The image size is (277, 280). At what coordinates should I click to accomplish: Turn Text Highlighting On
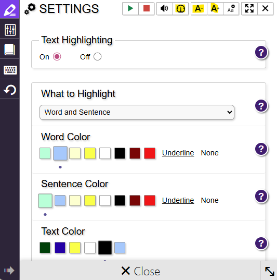click(x=57, y=57)
